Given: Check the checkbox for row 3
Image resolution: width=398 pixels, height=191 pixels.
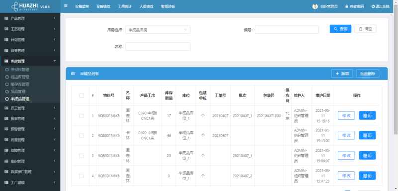Looking at the screenshot, I should [81, 156].
